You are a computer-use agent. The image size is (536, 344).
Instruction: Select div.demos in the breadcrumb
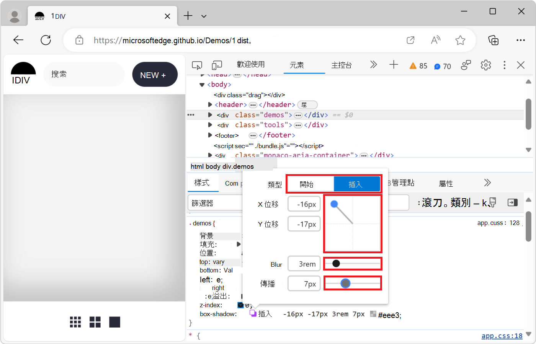click(238, 166)
